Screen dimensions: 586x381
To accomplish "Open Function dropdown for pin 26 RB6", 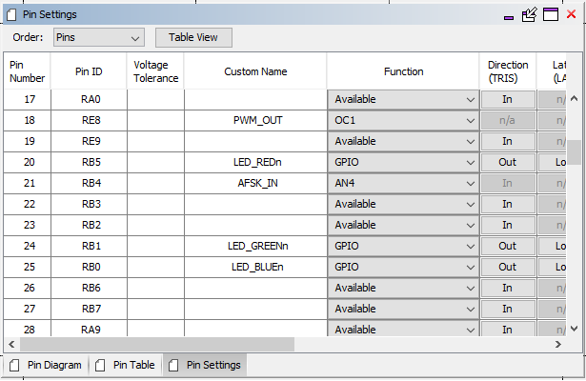I will pos(403,288).
